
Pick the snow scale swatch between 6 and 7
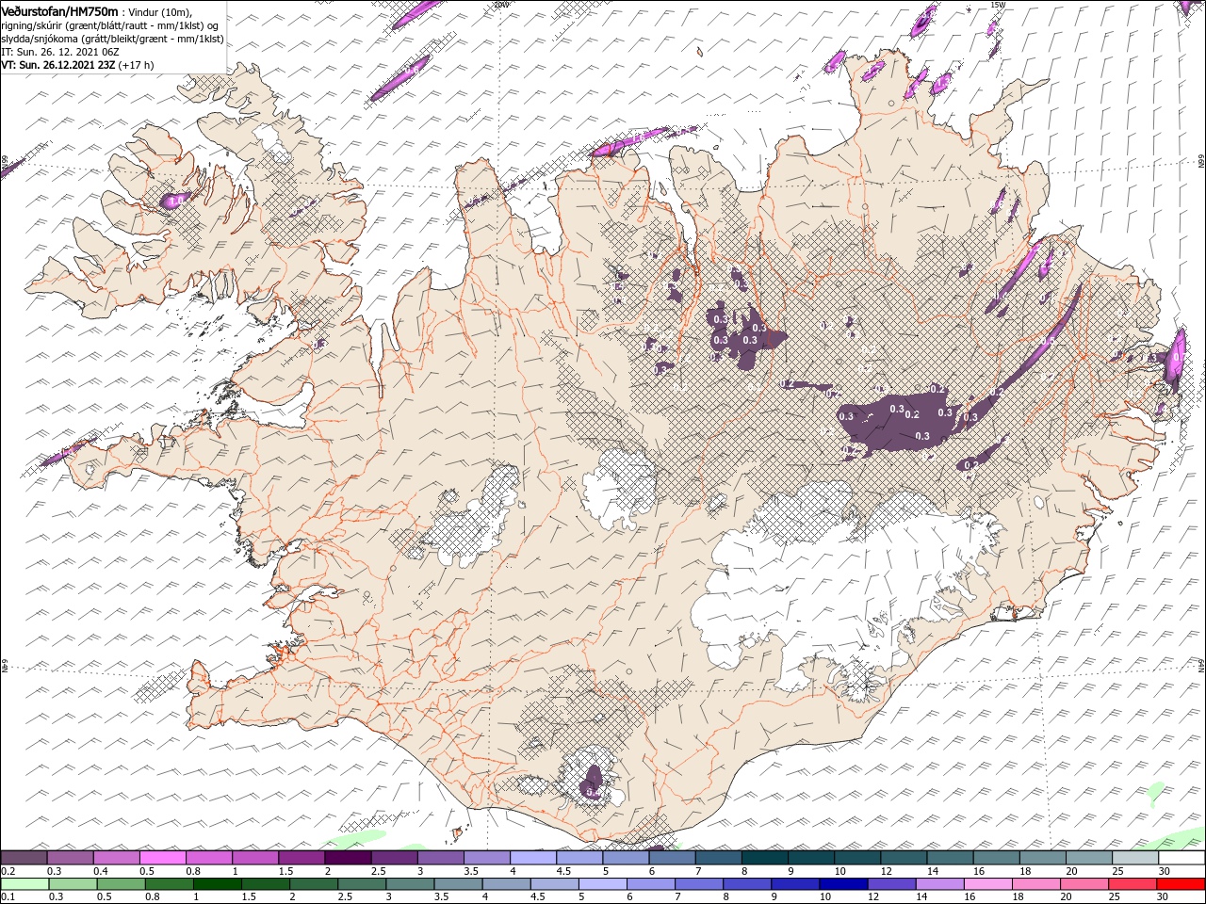672,858
